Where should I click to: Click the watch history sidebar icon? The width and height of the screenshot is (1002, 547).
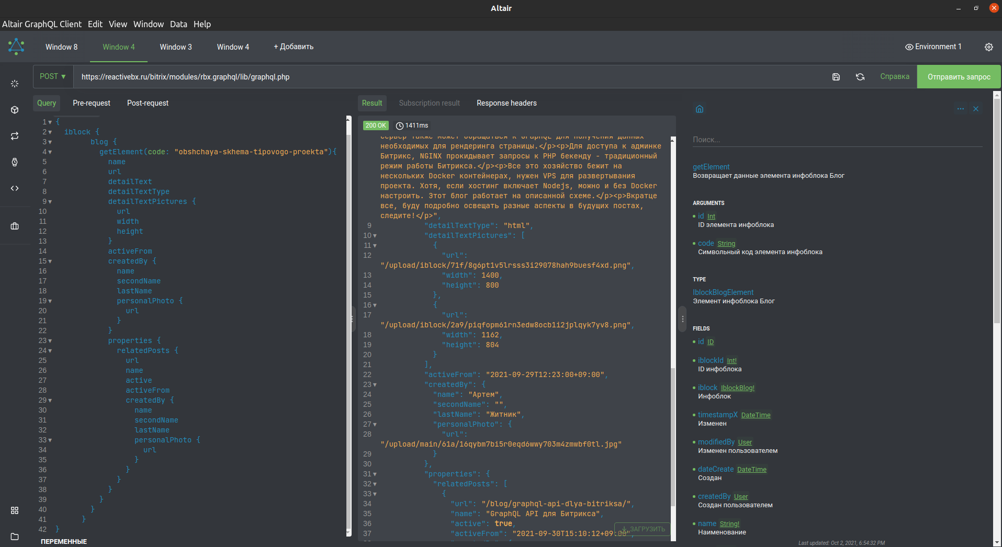click(15, 162)
